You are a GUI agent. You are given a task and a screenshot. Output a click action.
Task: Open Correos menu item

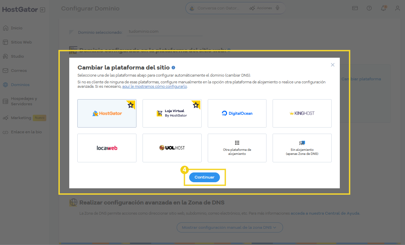[19, 71]
